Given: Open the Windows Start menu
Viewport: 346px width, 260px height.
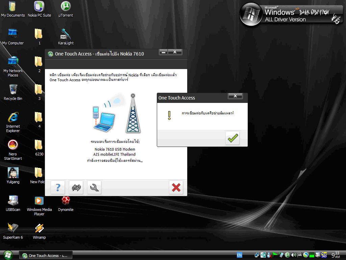Looking at the screenshot, I should tap(8, 255).
